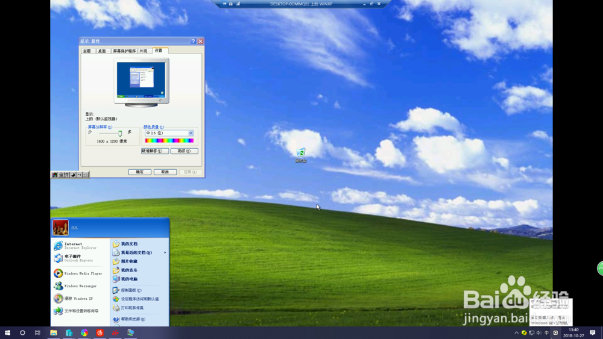Open 电子邮件 Outlook Express entry
The height and width of the screenshot is (339, 603).
pos(73,258)
